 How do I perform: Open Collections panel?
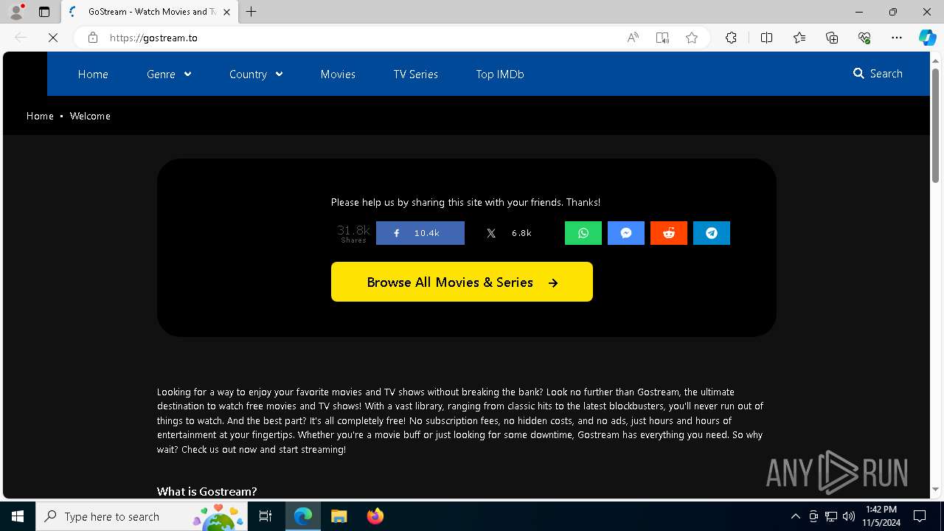pos(832,38)
